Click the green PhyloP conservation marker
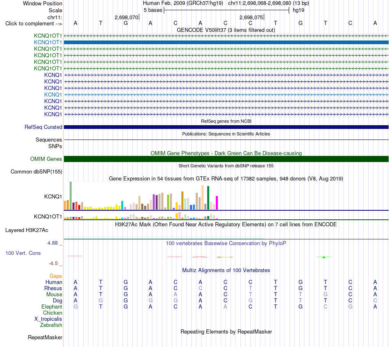Viewport: 389px width, 347px height. [x=324, y=257]
